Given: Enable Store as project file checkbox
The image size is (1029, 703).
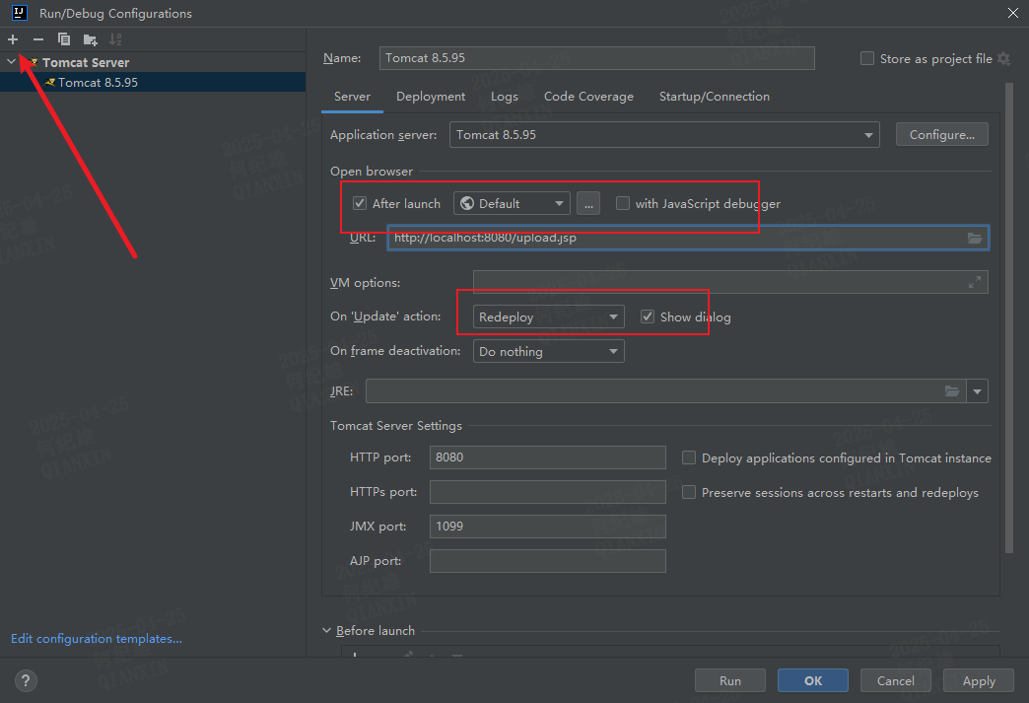Looking at the screenshot, I should (867, 58).
